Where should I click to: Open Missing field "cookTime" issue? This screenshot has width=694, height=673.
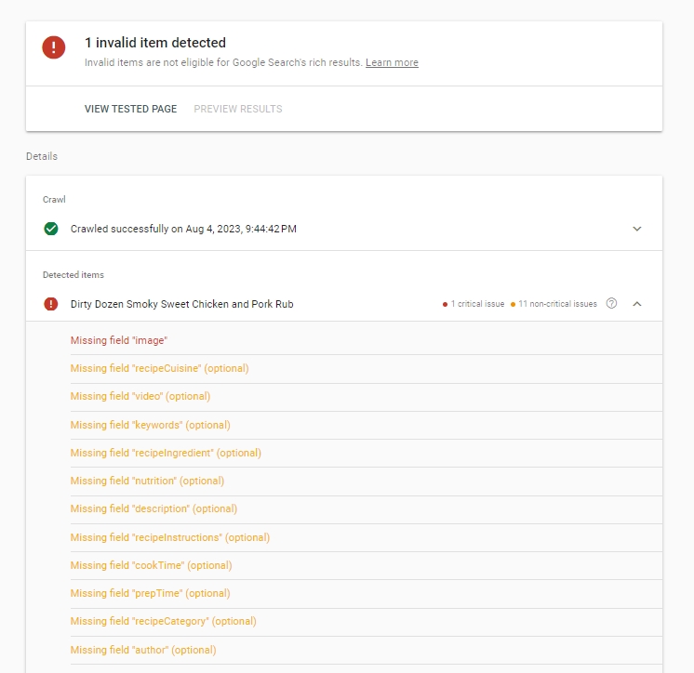click(151, 565)
